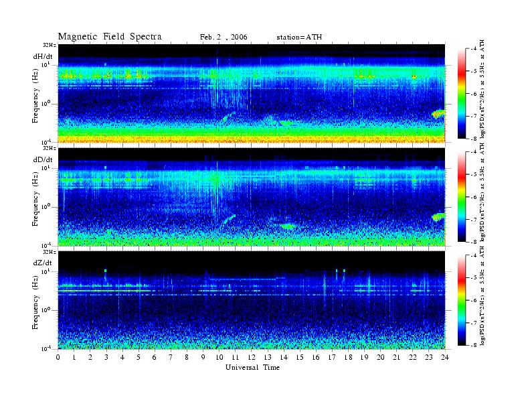Click the "18" hour tick on the time axis

348,357
